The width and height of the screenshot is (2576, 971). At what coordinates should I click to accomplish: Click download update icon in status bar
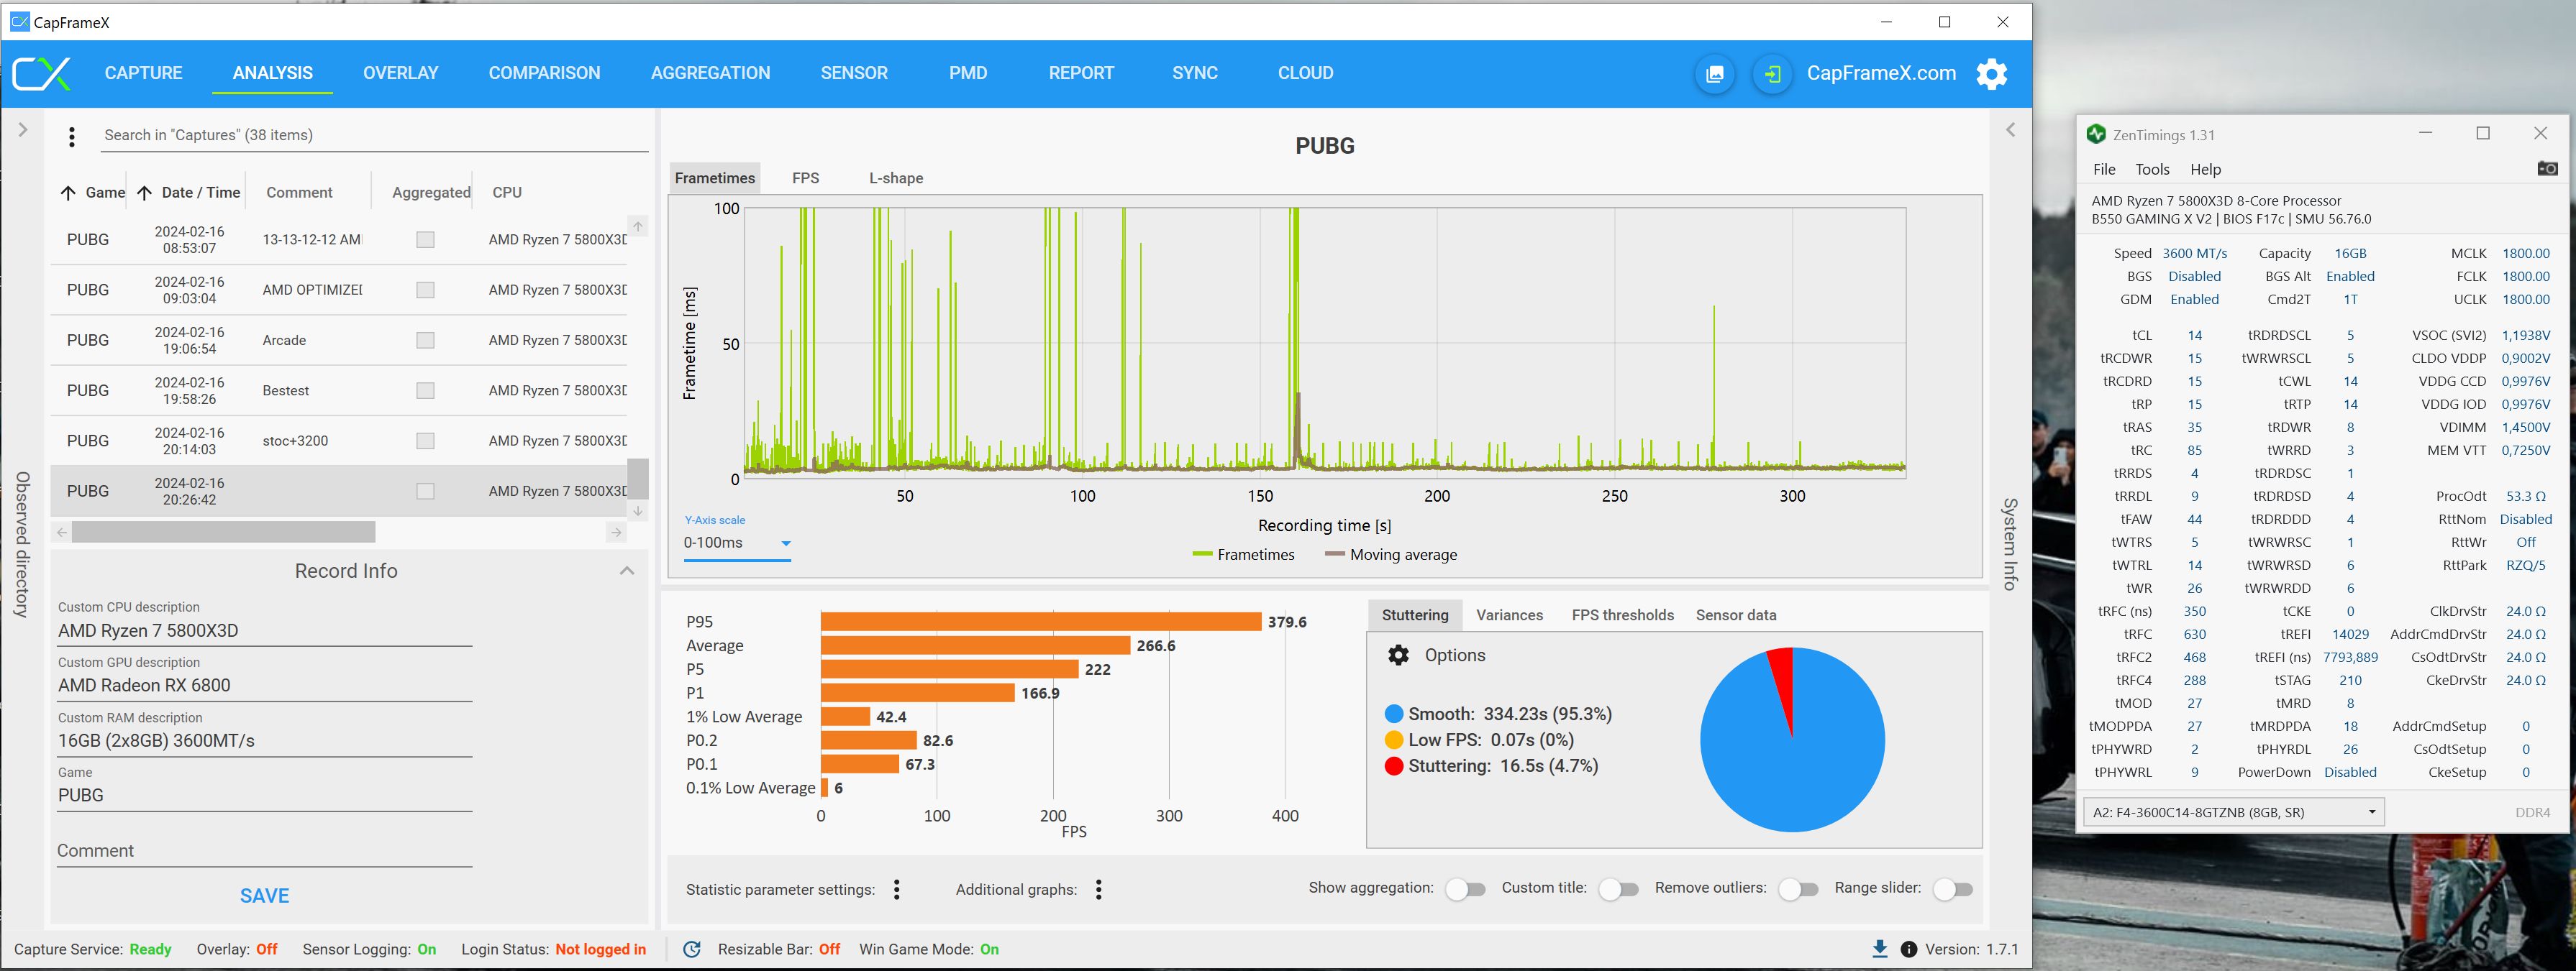1879,949
